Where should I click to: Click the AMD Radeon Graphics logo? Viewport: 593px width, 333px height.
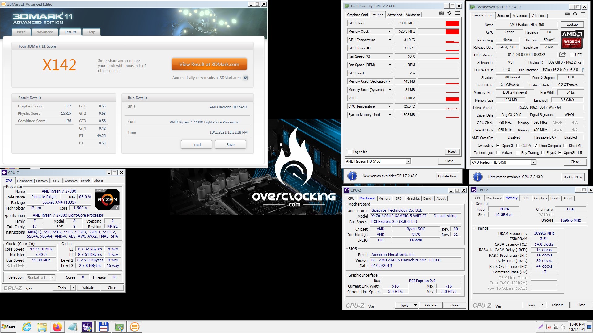[572, 40]
